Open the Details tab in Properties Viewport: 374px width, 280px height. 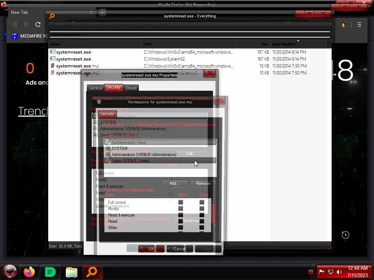(131, 88)
